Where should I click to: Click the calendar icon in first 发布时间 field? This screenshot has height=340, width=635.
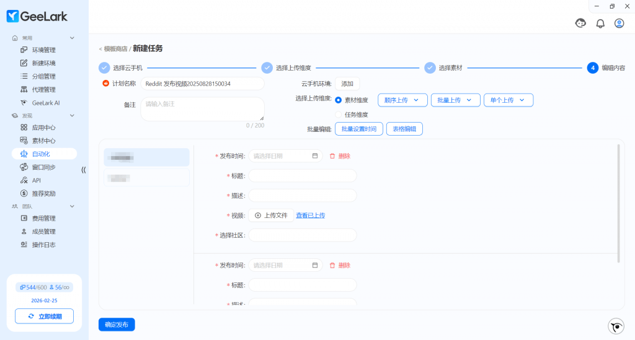pos(315,156)
